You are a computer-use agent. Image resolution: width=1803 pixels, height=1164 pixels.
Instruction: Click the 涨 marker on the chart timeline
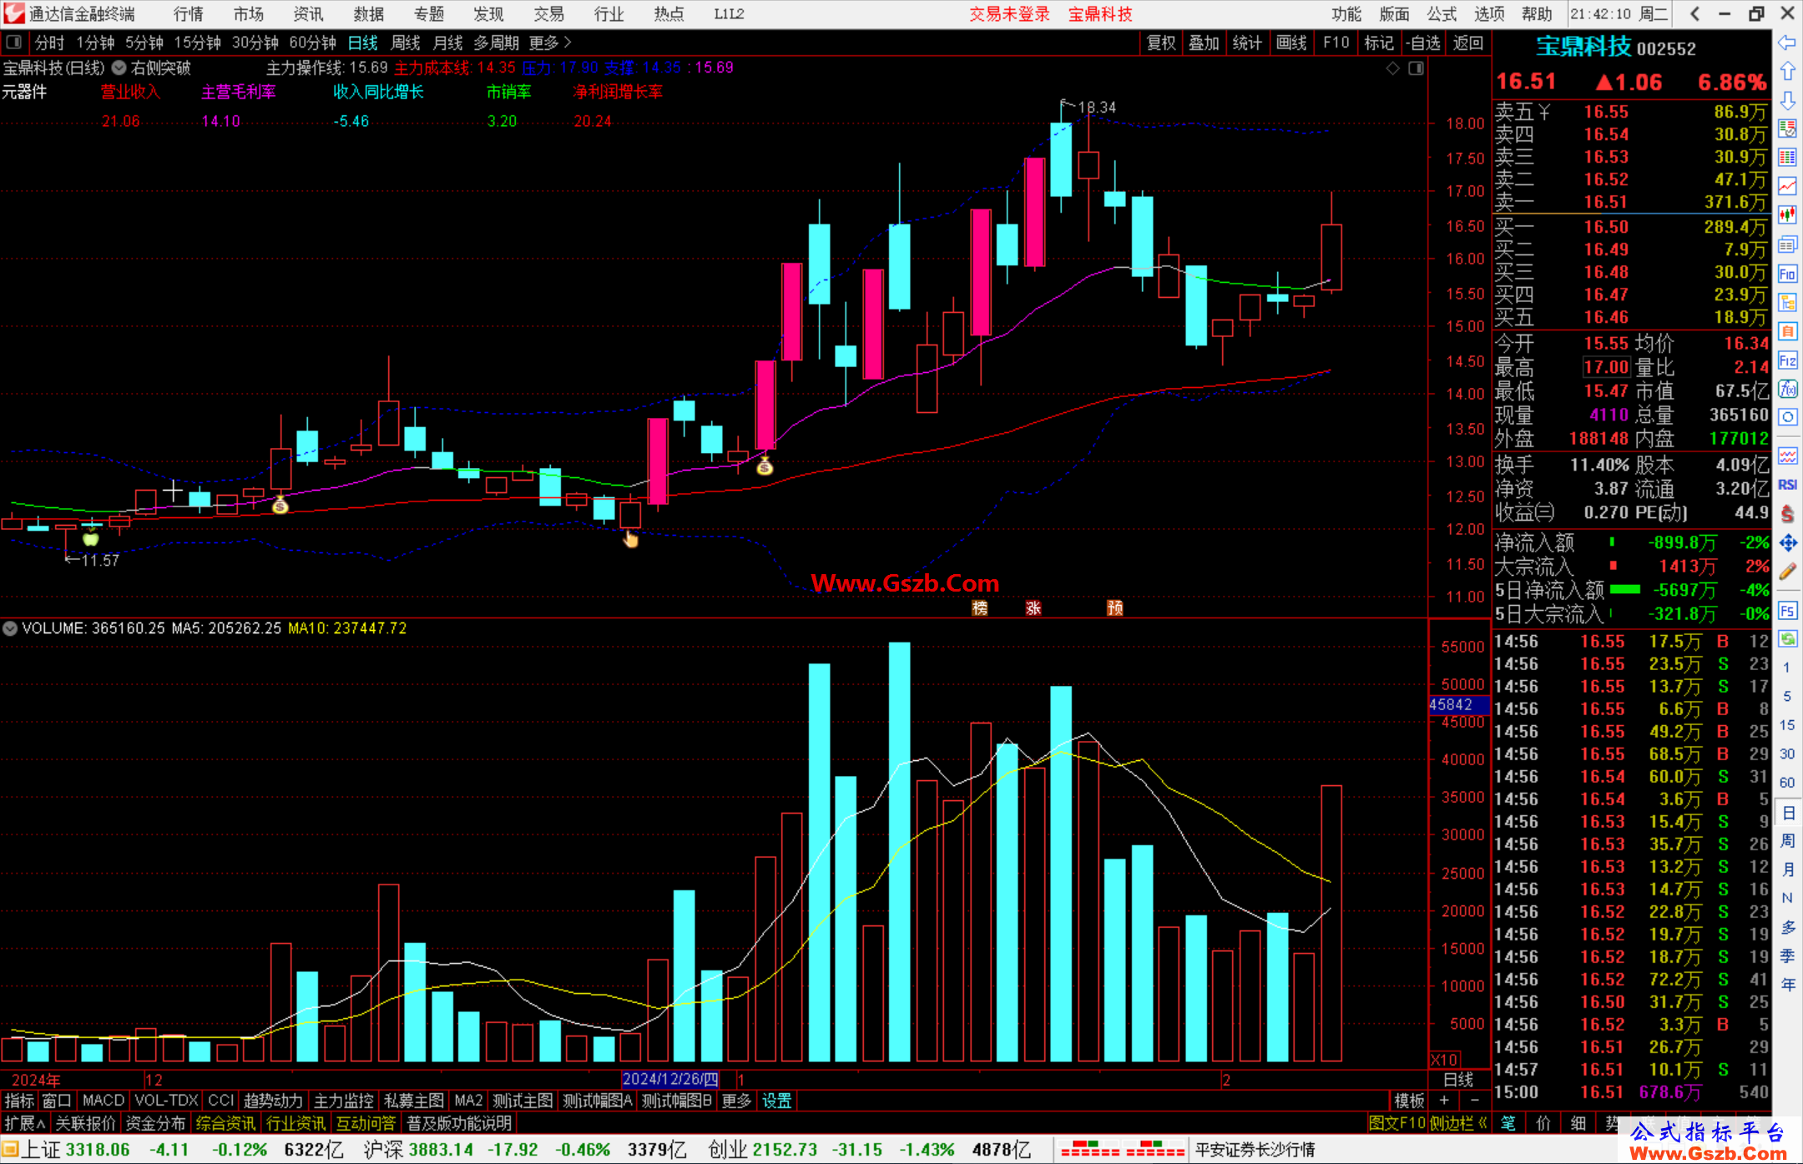[1033, 608]
